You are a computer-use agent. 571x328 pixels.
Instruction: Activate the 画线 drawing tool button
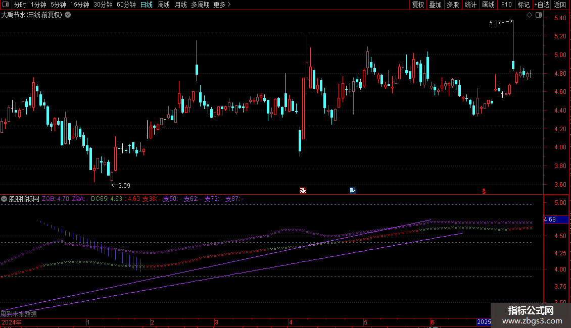(488, 5)
